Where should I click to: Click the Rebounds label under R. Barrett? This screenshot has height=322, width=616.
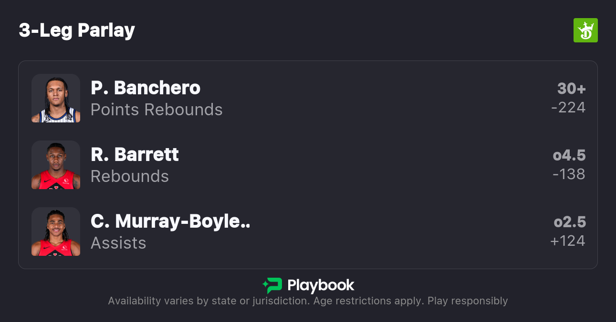point(130,176)
